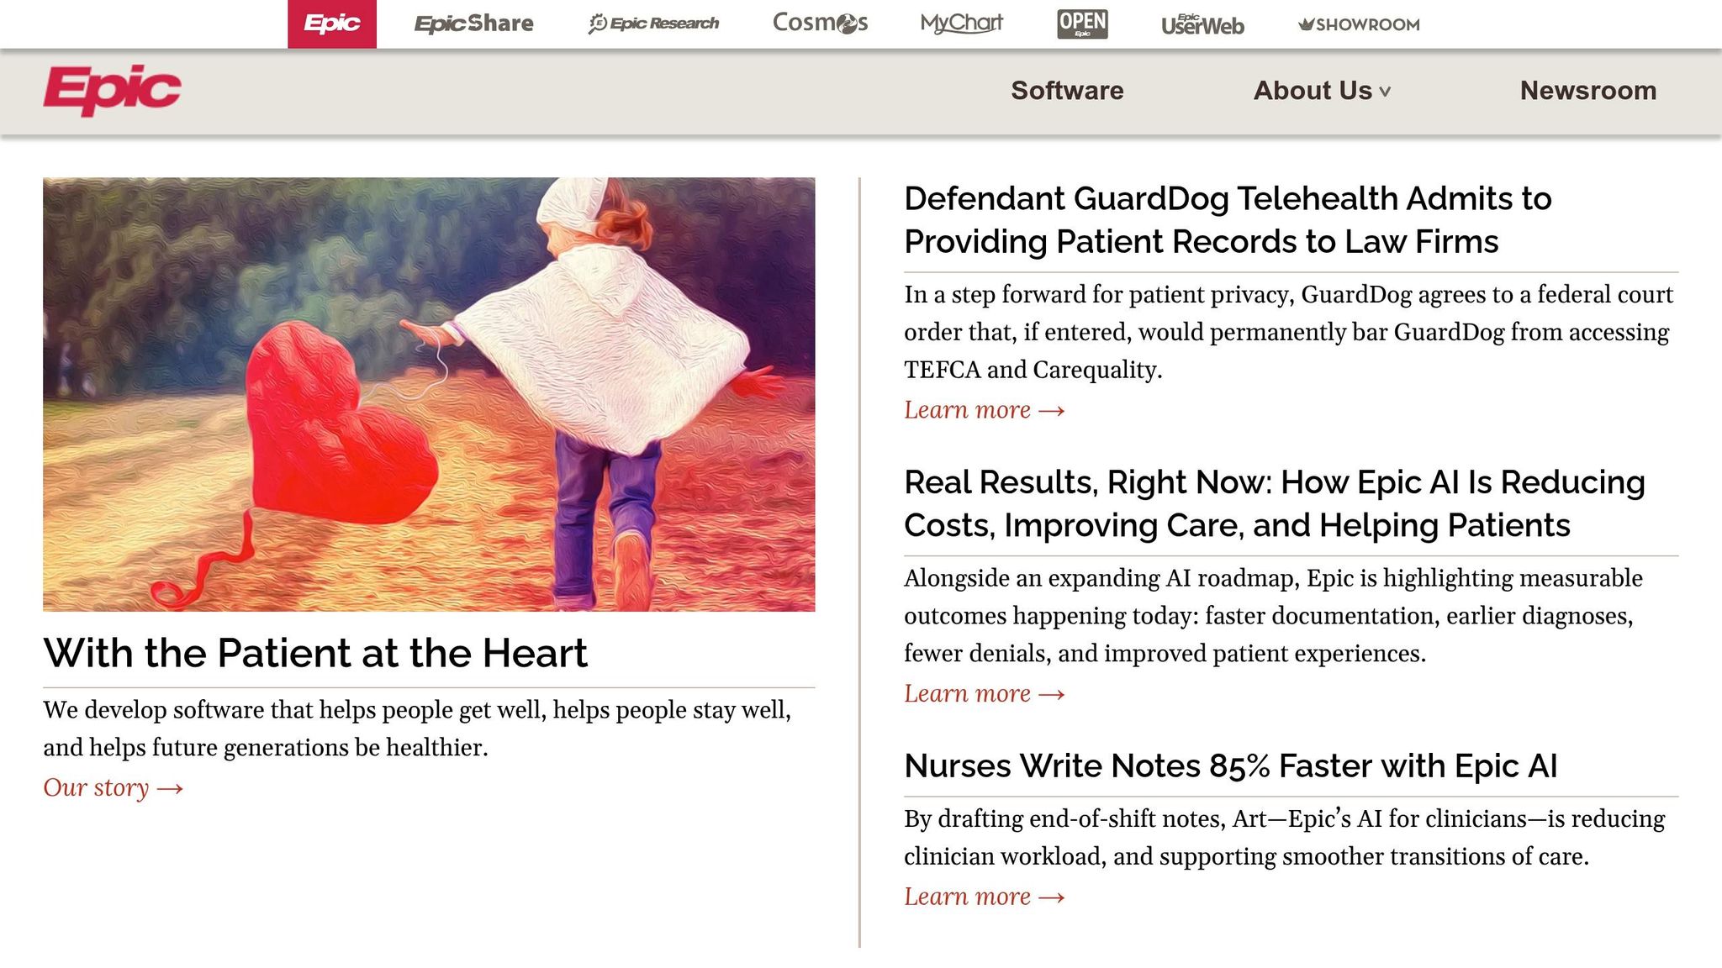1722x968 pixels.
Task: Visit the Epic UserWeb logo link
Action: click(x=1202, y=24)
